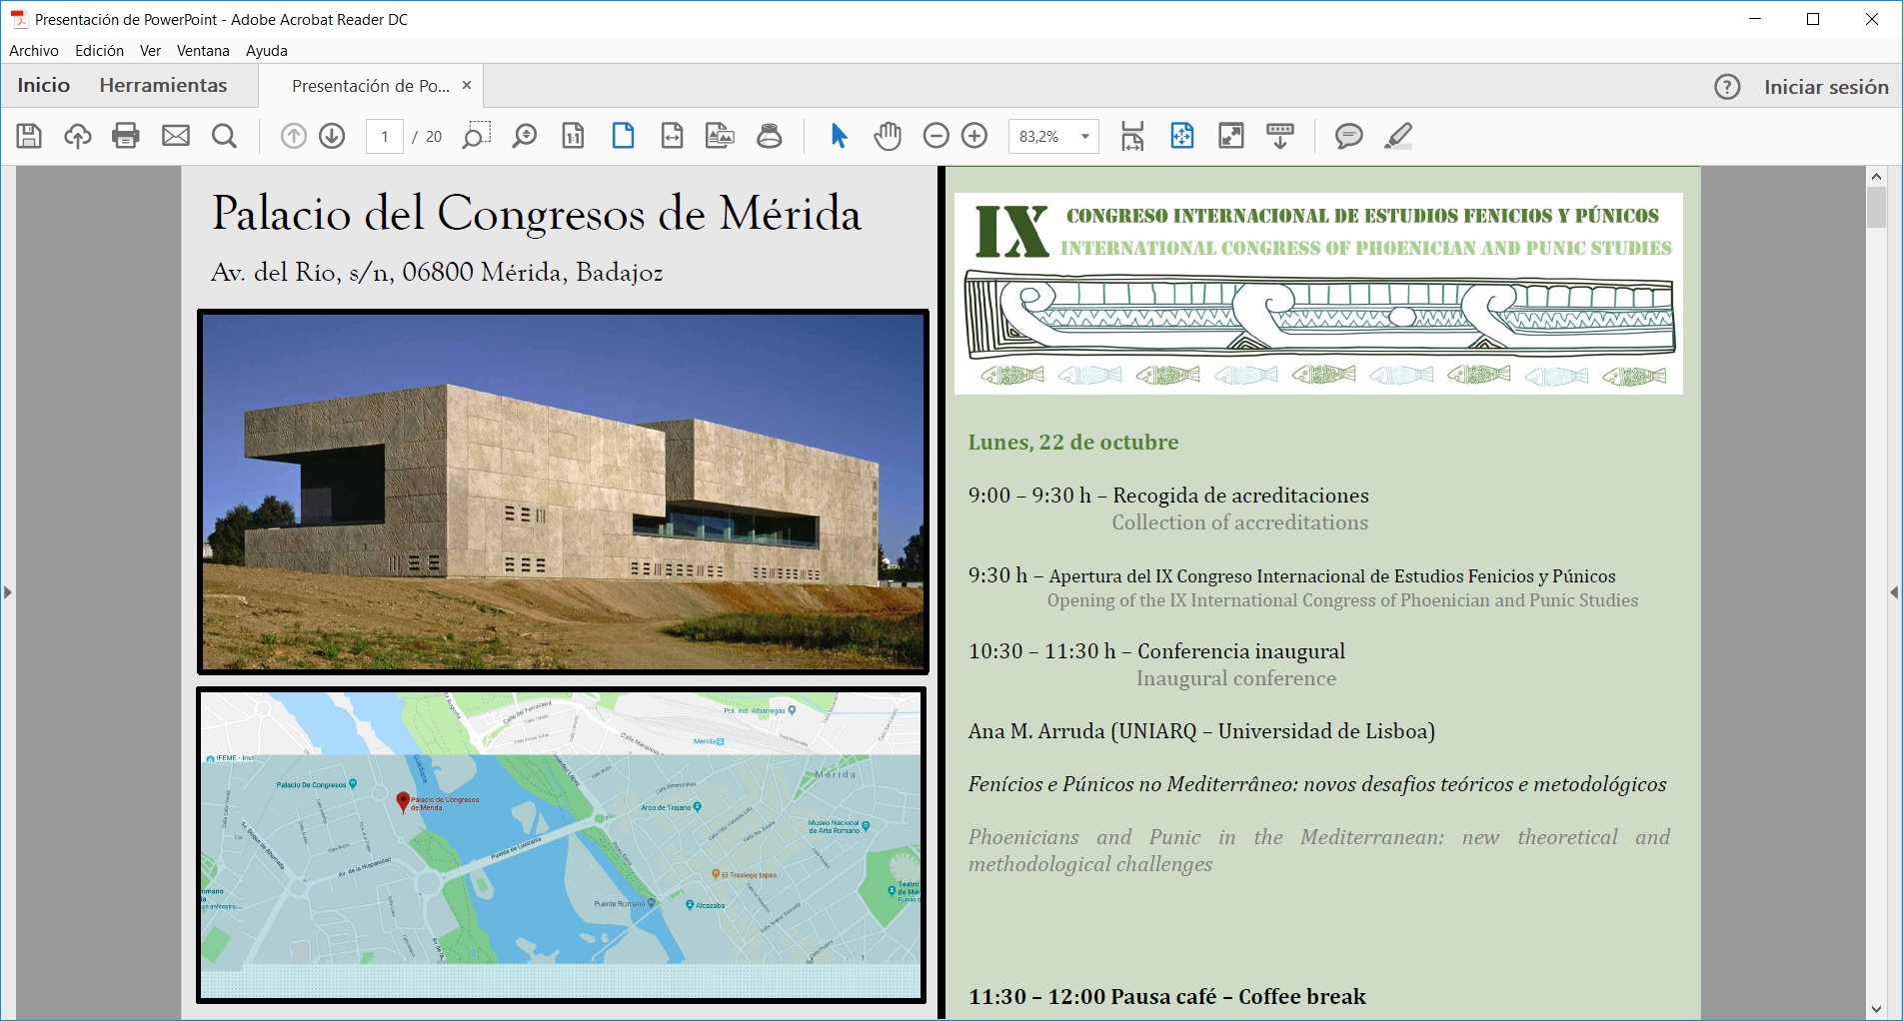Open the zoom percentage dropdown
The width and height of the screenshot is (1903, 1021).
(x=1084, y=136)
